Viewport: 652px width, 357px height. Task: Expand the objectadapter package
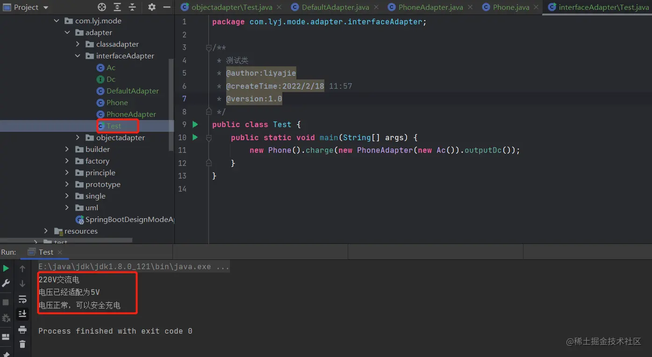(x=78, y=137)
